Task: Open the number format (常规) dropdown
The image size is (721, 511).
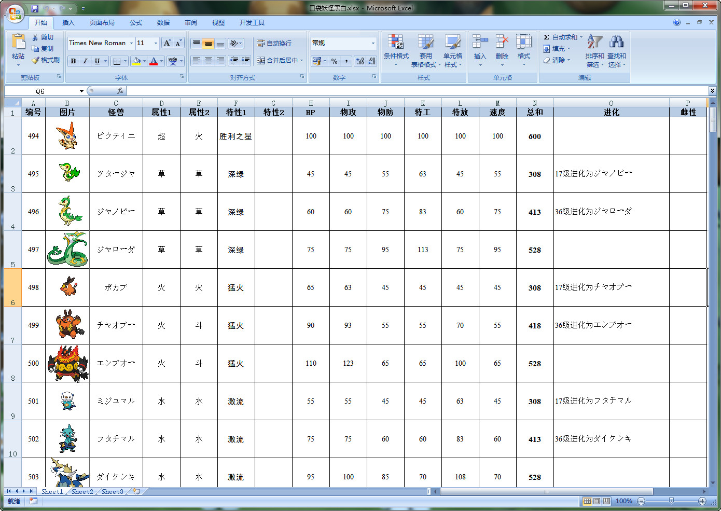Action: pos(373,43)
